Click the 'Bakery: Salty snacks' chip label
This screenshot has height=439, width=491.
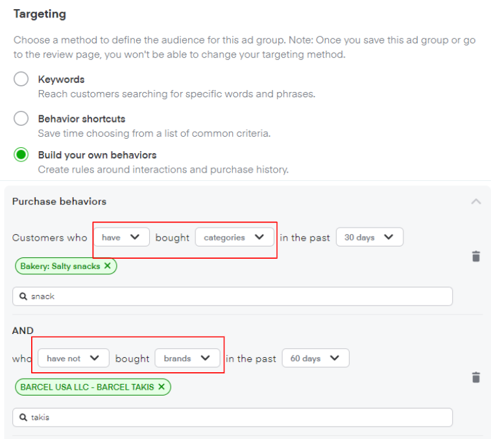pyautogui.click(x=60, y=266)
